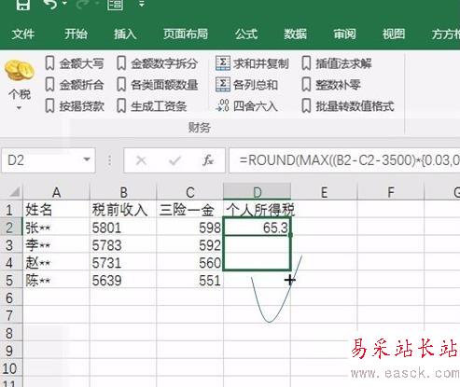The height and width of the screenshot is (387, 460).
Task: Click the 金额数字拆分 tool
Action: tap(158, 63)
